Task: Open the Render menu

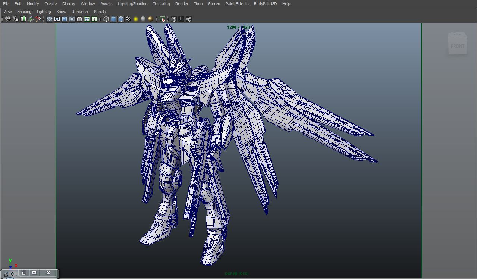Action: 182,4
